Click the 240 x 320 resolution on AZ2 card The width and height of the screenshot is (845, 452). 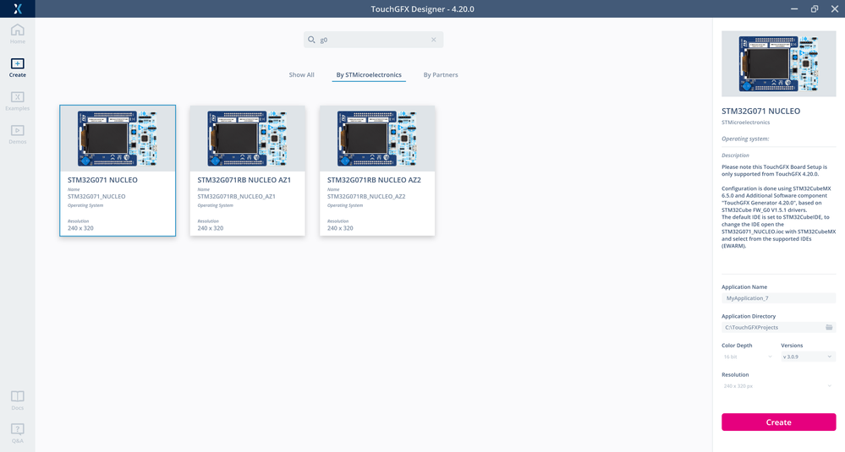pyautogui.click(x=340, y=228)
